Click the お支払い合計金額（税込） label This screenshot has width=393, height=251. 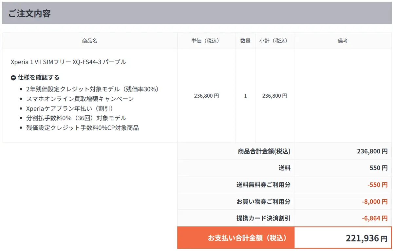[247, 238]
